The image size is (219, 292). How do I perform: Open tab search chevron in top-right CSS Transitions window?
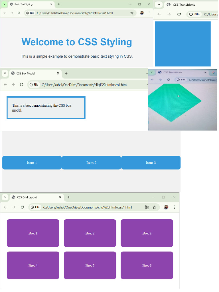pos(159,5)
